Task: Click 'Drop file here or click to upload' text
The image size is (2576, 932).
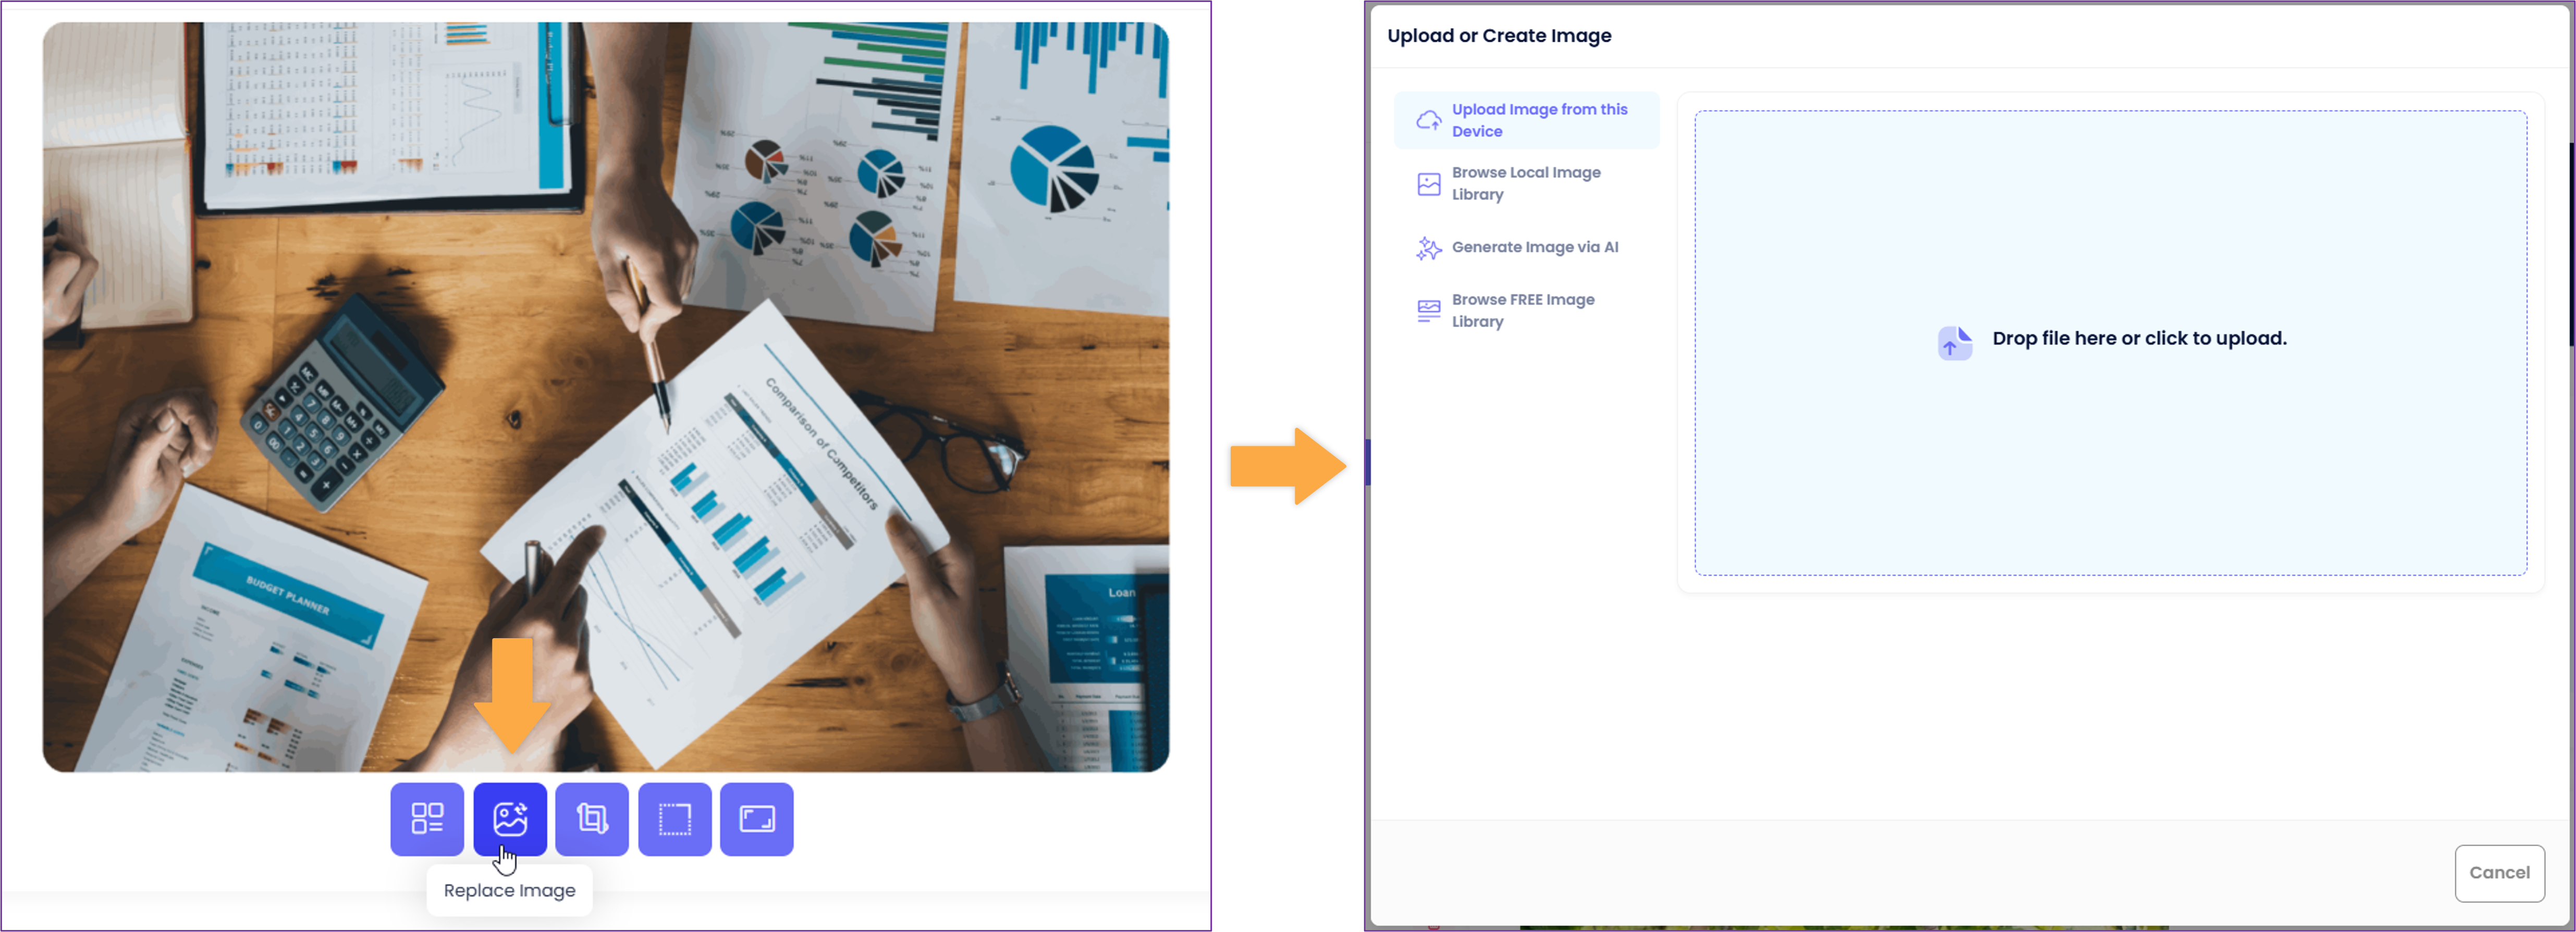Action: coord(2139,339)
